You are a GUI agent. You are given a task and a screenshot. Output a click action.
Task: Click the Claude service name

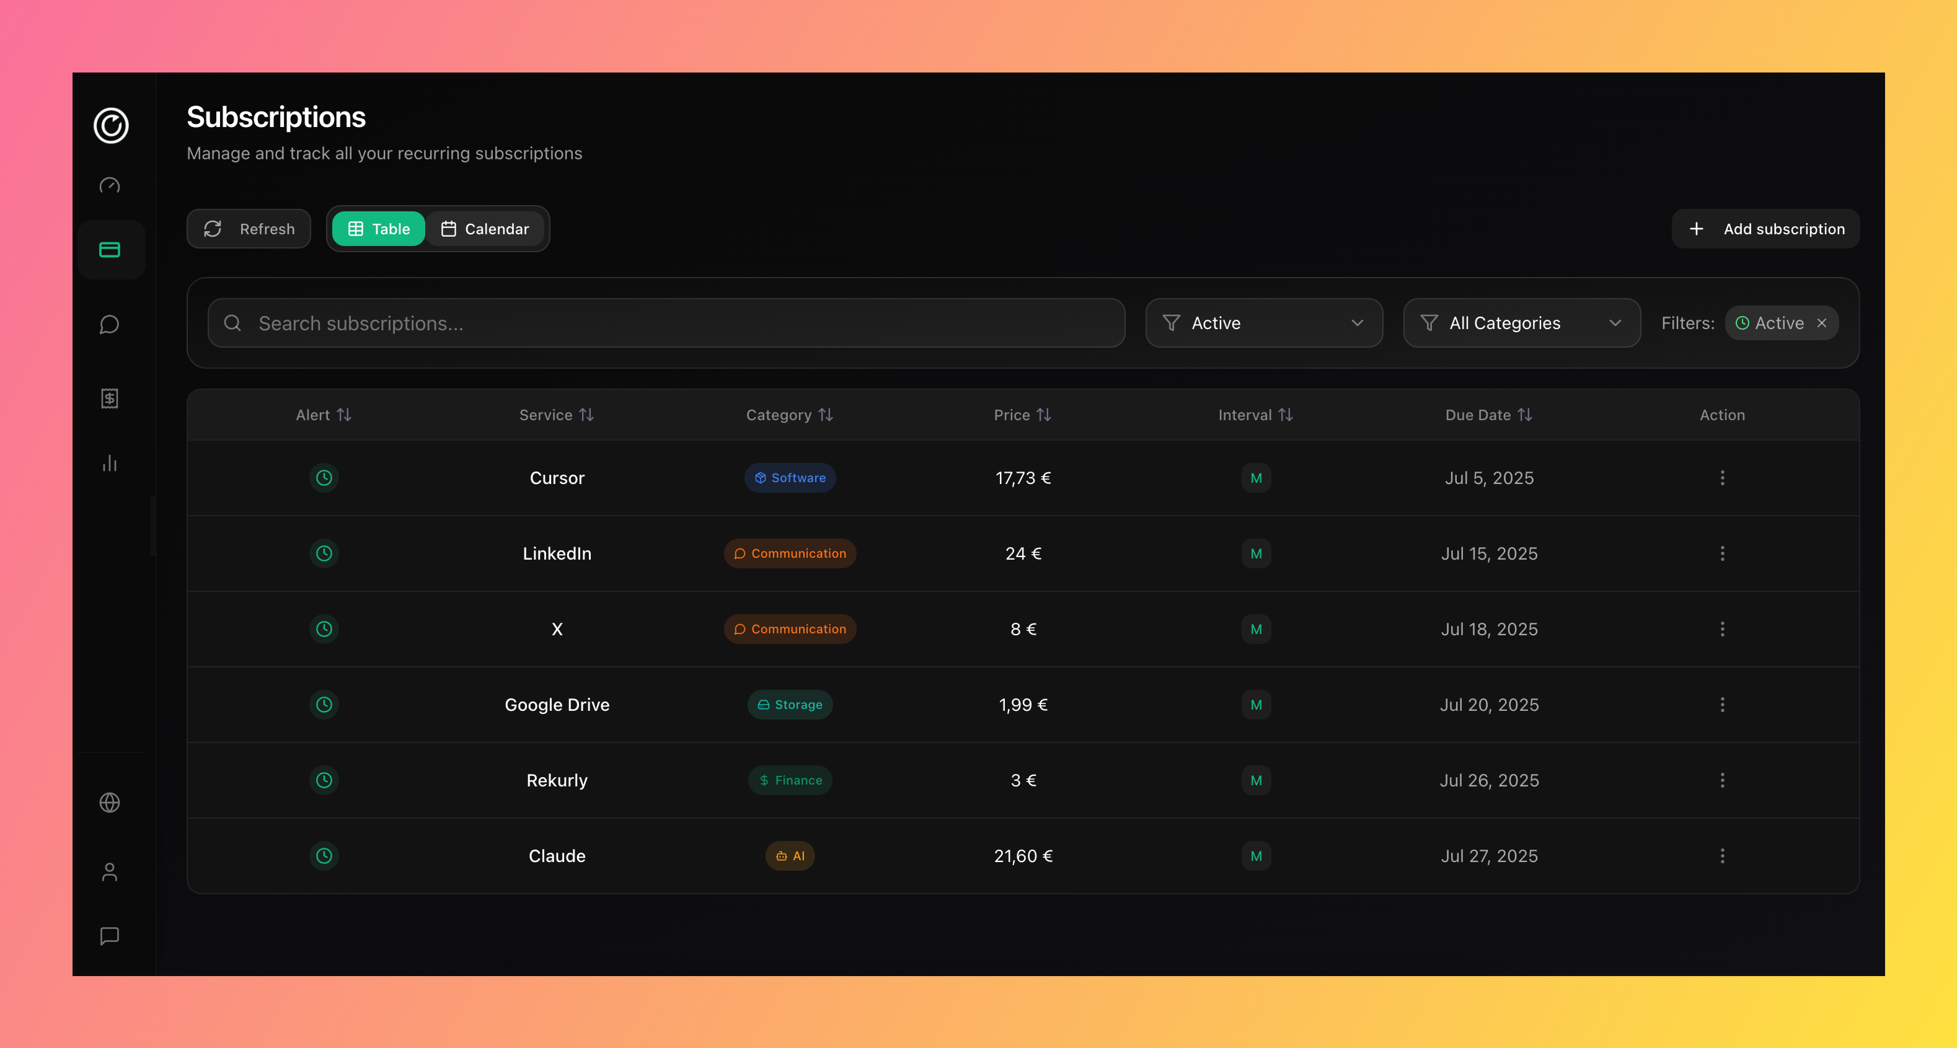coord(557,856)
